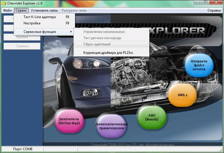Click the Chevrolet Explorer title bar icon
This screenshot has width=224, height=153.
pos(4,3)
